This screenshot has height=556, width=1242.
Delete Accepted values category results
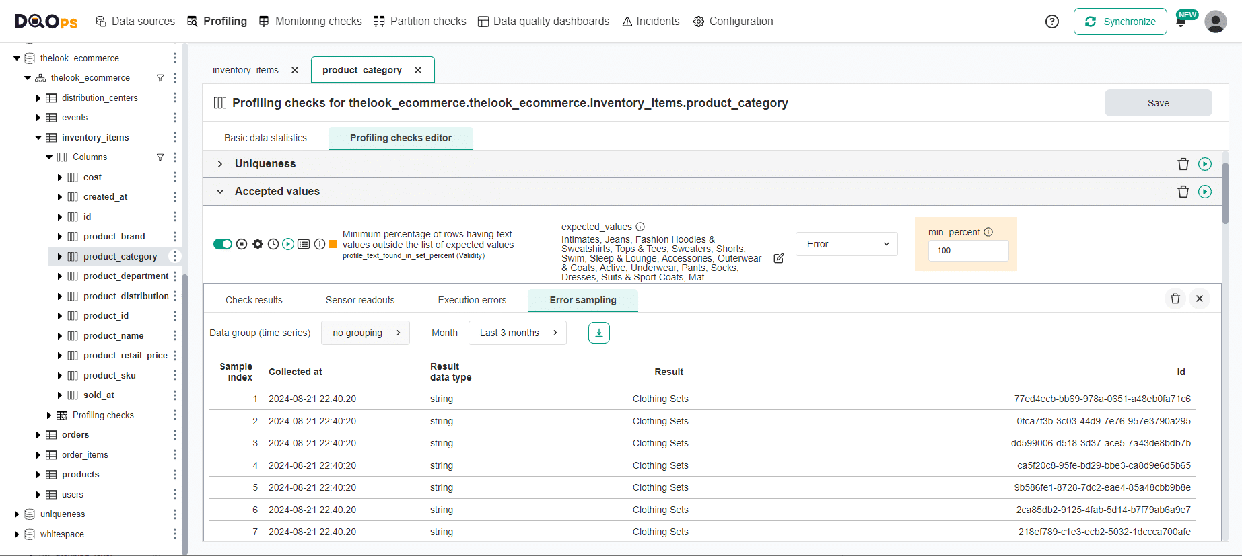click(x=1183, y=192)
